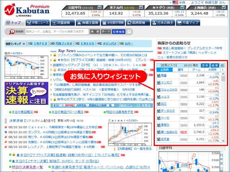Open the 株価注意報 tab
230x172 pixels.
coord(88,23)
